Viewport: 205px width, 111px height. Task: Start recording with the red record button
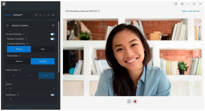tap(135, 102)
